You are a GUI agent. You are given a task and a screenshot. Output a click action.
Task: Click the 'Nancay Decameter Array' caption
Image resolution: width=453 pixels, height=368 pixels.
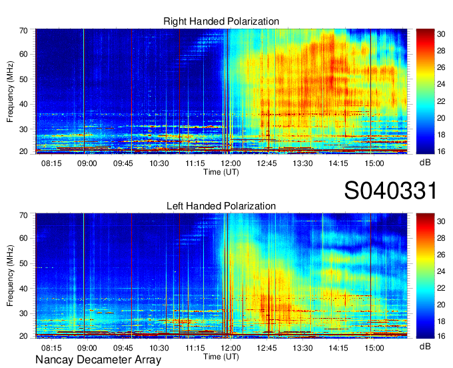98,360
